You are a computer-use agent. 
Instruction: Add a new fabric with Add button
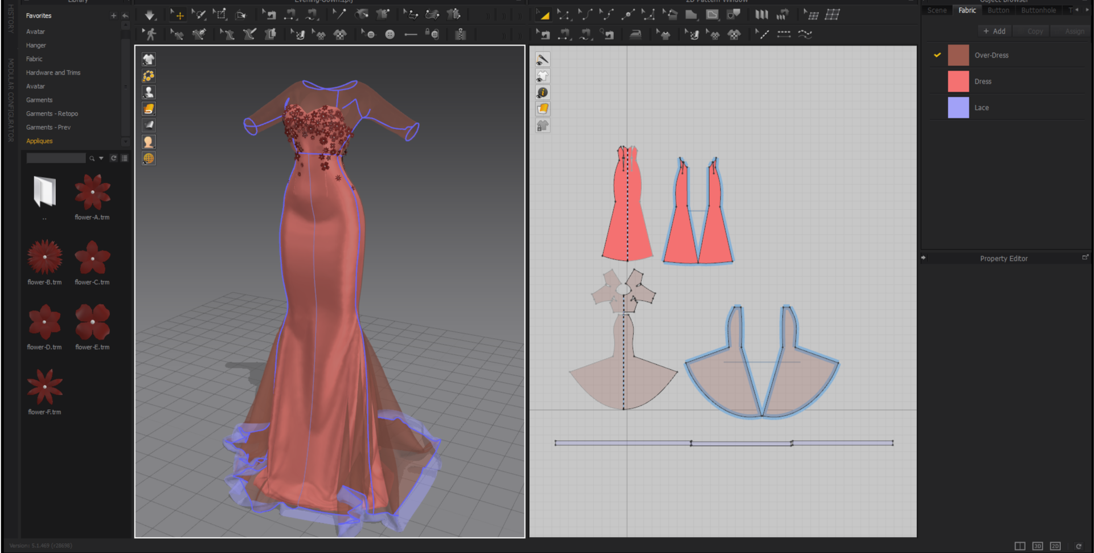(994, 31)
